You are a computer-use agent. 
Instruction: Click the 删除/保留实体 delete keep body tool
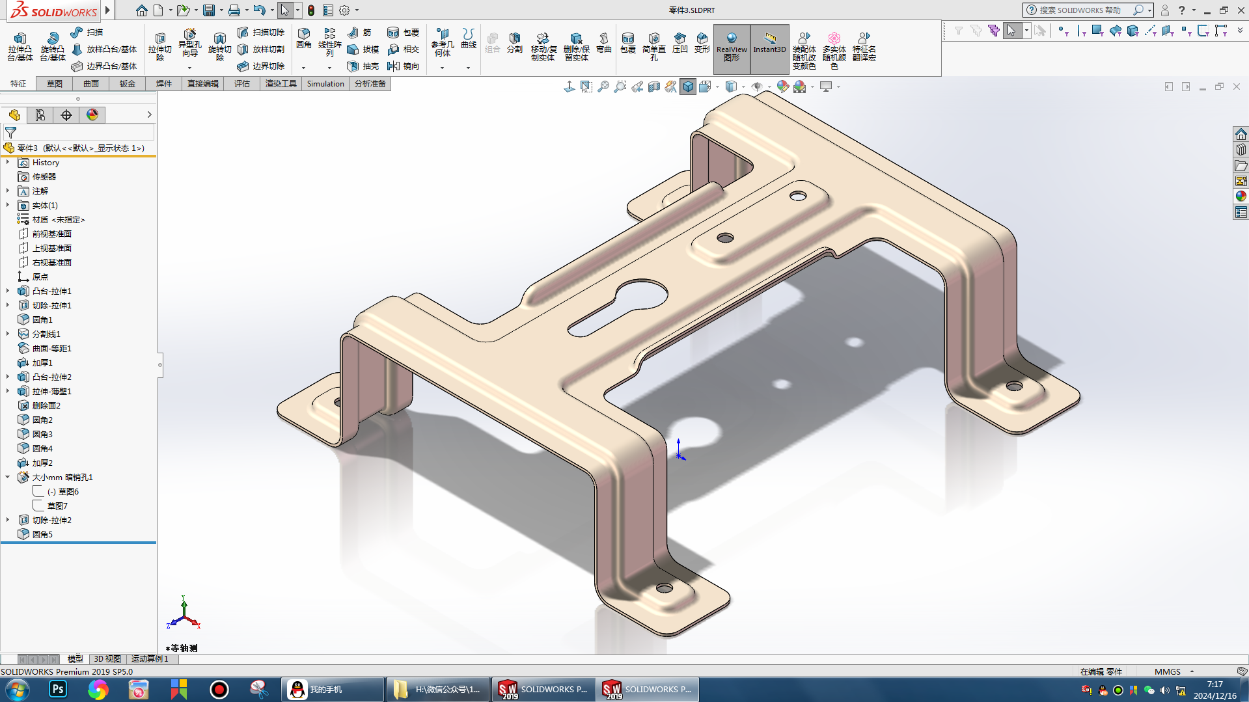(x=576, y=47)
